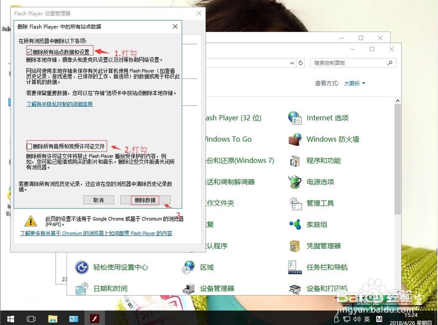Click control panel scrollbar up arrow
The width and height of the screenshot is (438, 325).
(398, 101)
